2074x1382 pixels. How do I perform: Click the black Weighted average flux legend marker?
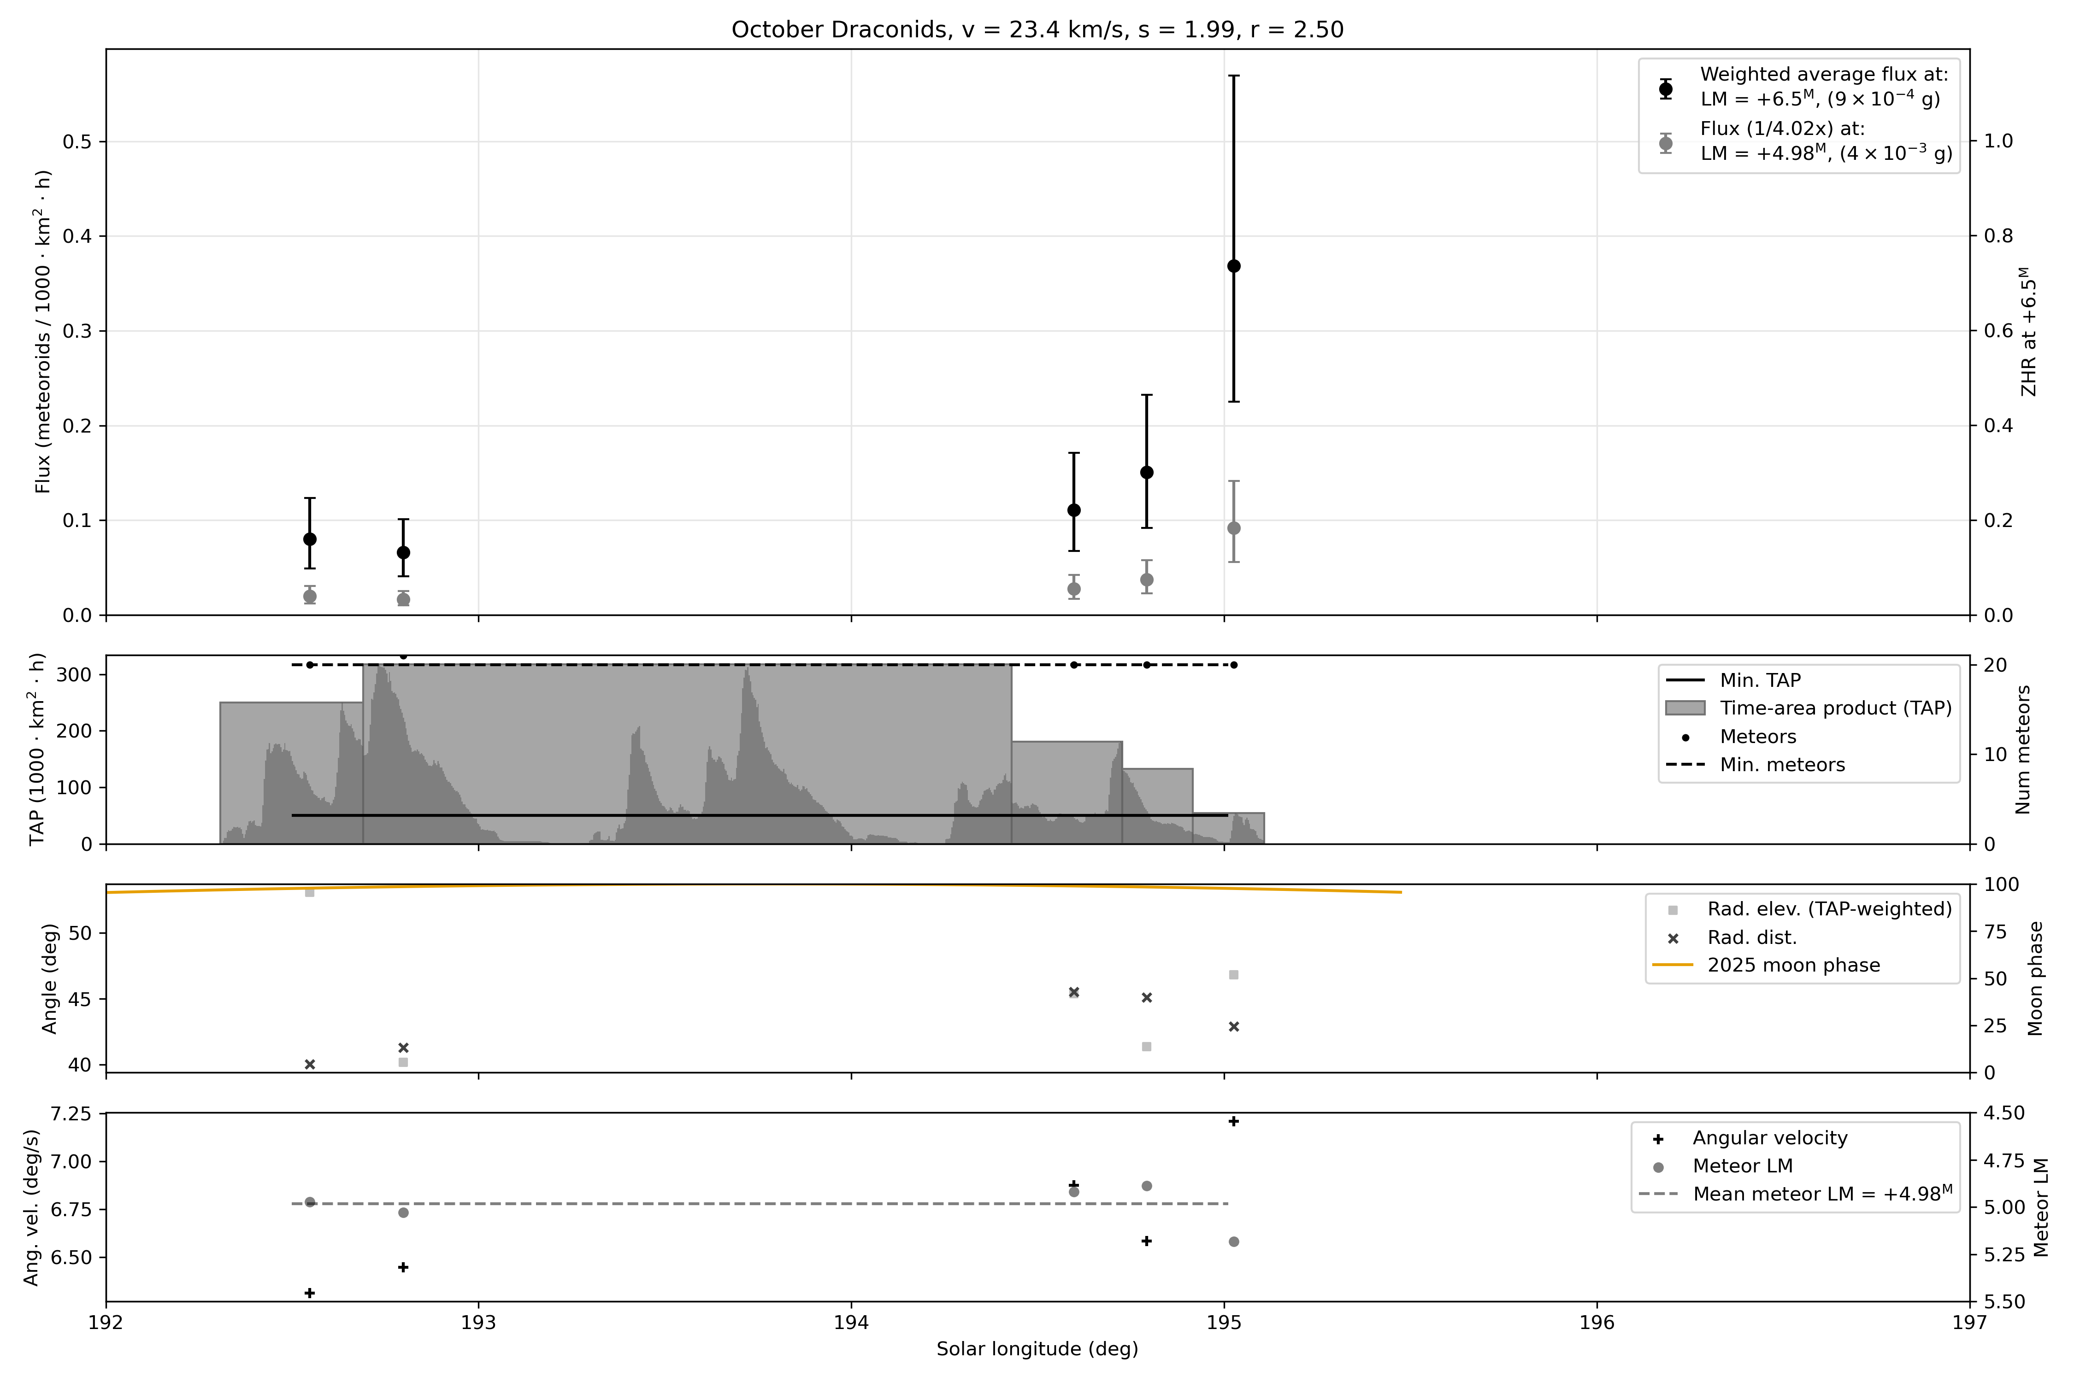[1666, 88]
